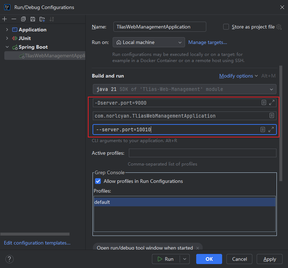Click the Apply button

click(269, 259)
